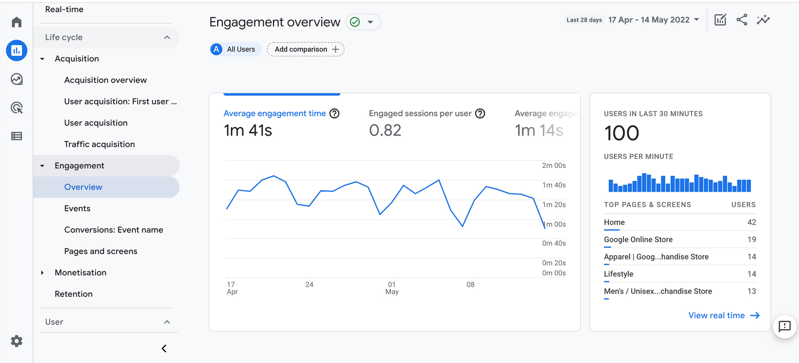Expand the Monetisation section
Image resolution: width=799 pixels, height=363 pixels.
[80, 272]
